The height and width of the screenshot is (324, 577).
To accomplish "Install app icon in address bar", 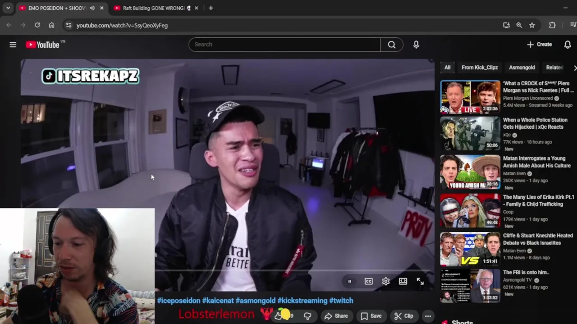I will coord(506,25).
